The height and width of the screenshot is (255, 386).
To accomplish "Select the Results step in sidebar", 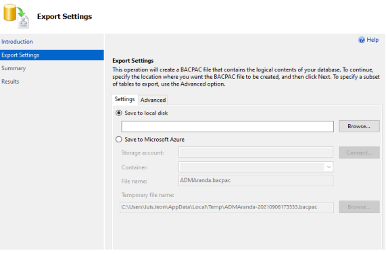I will [x=10, y=82].
